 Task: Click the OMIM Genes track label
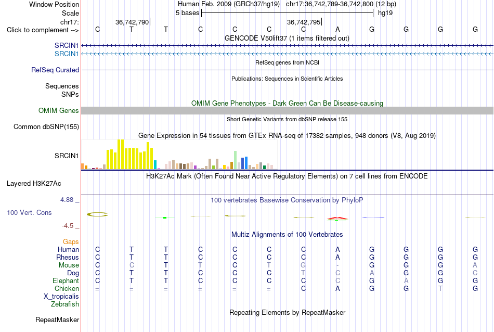pos(59,111)
